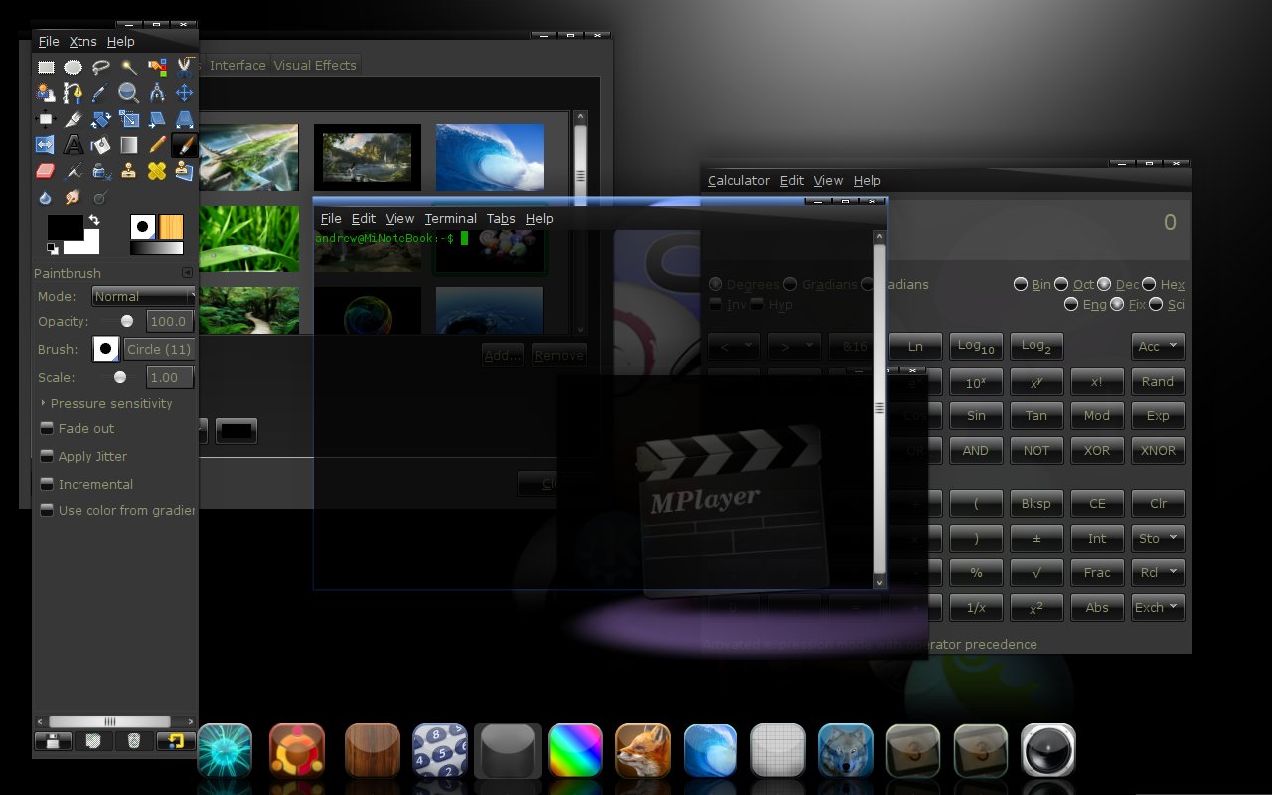Viewport: 1272px width, 795px height.
Task: Enable the Incremental checkbox
Action: pos(47,484)
